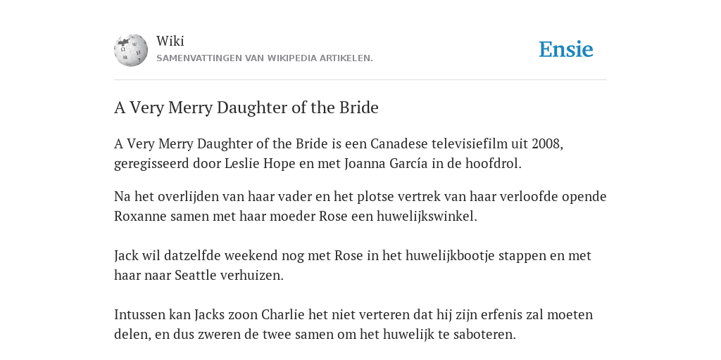Click the name Roxanne in the text
Image resolution: width=721 pixels, height=360 pixels.
140,217
